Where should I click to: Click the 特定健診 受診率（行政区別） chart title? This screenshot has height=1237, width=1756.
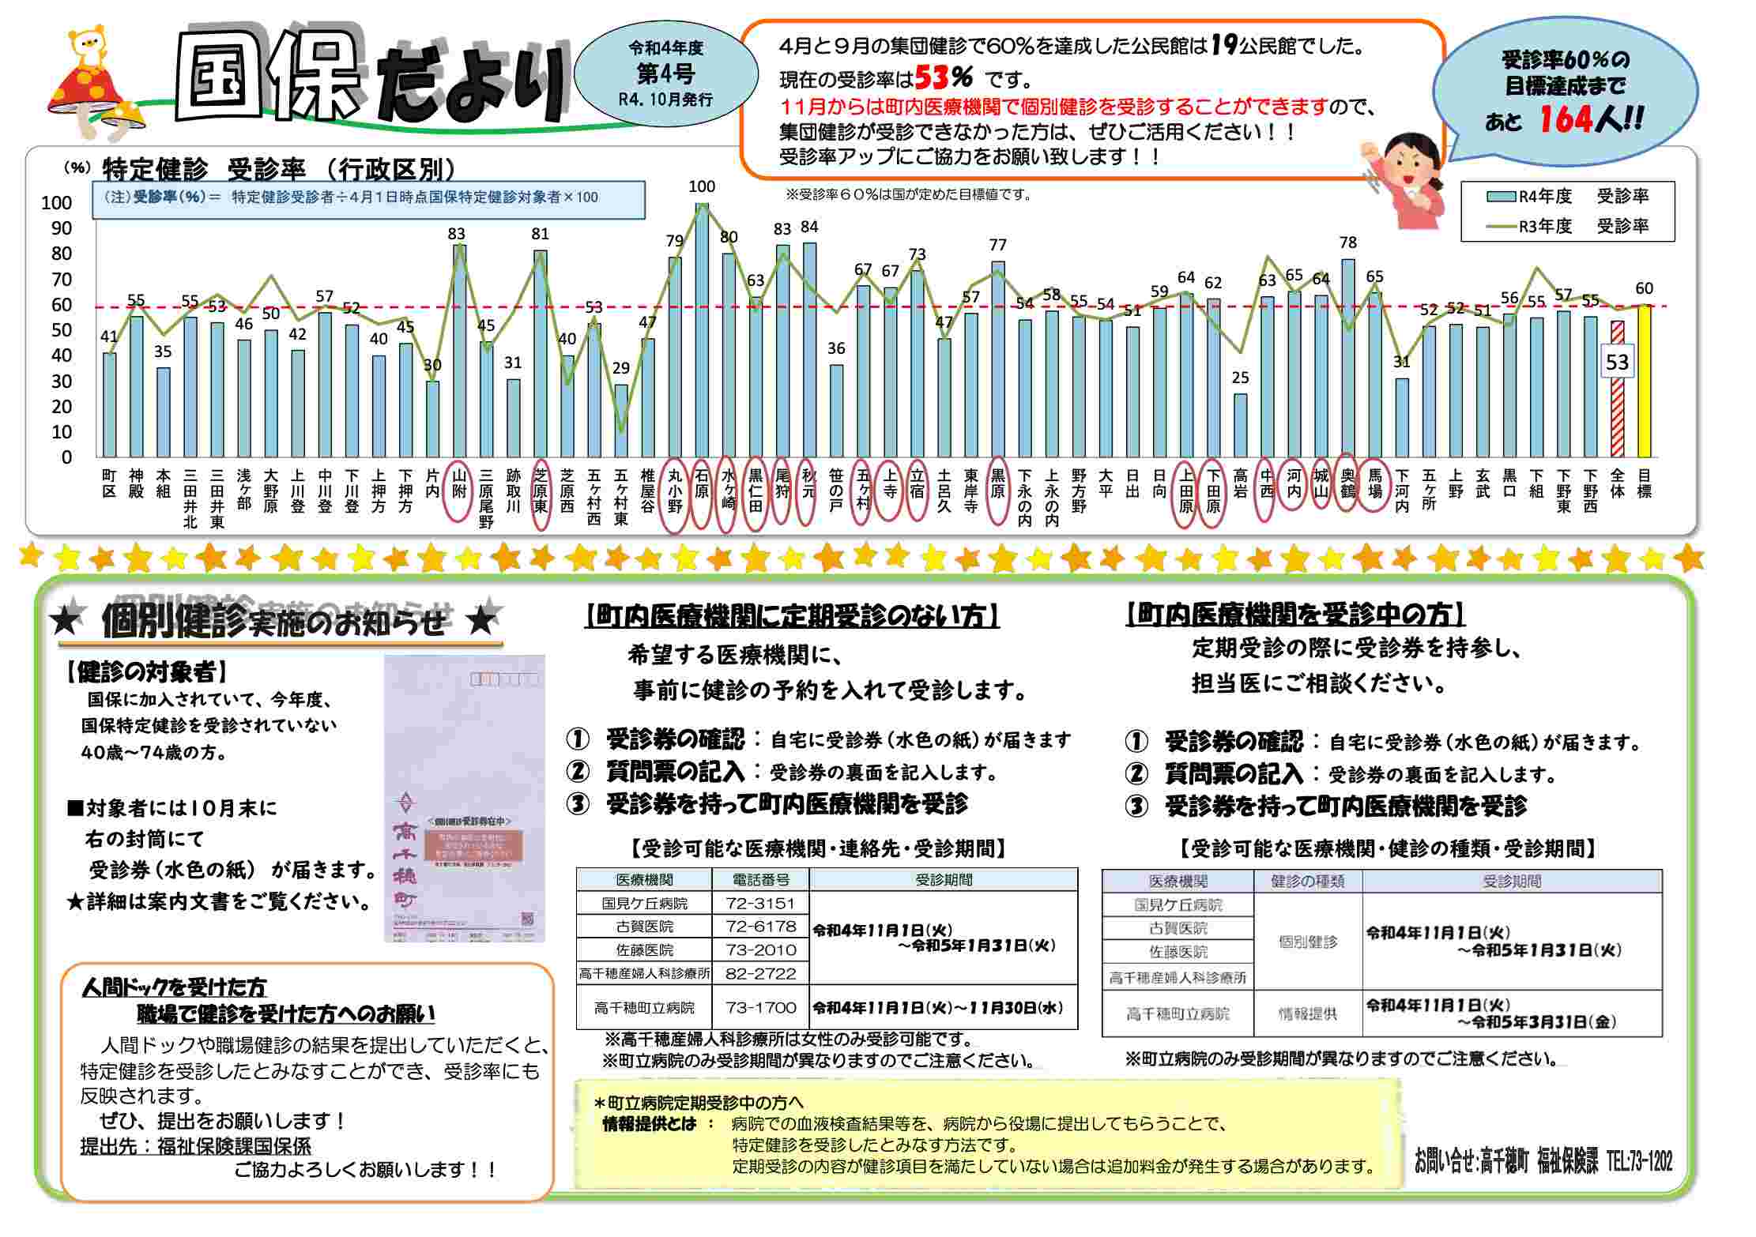pyautogui.click(x=280, y=169)
